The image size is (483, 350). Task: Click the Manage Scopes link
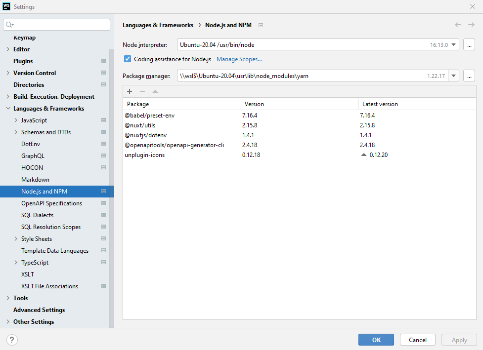(x=239, y=59)
